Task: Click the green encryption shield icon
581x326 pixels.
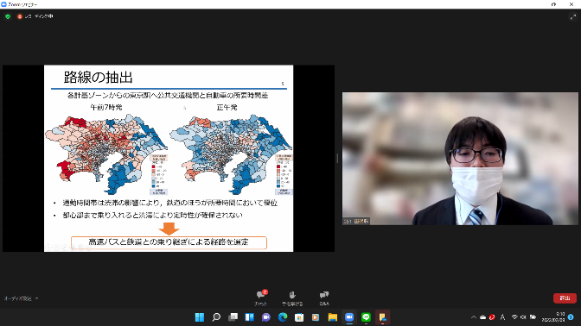Action: point(8,16)
